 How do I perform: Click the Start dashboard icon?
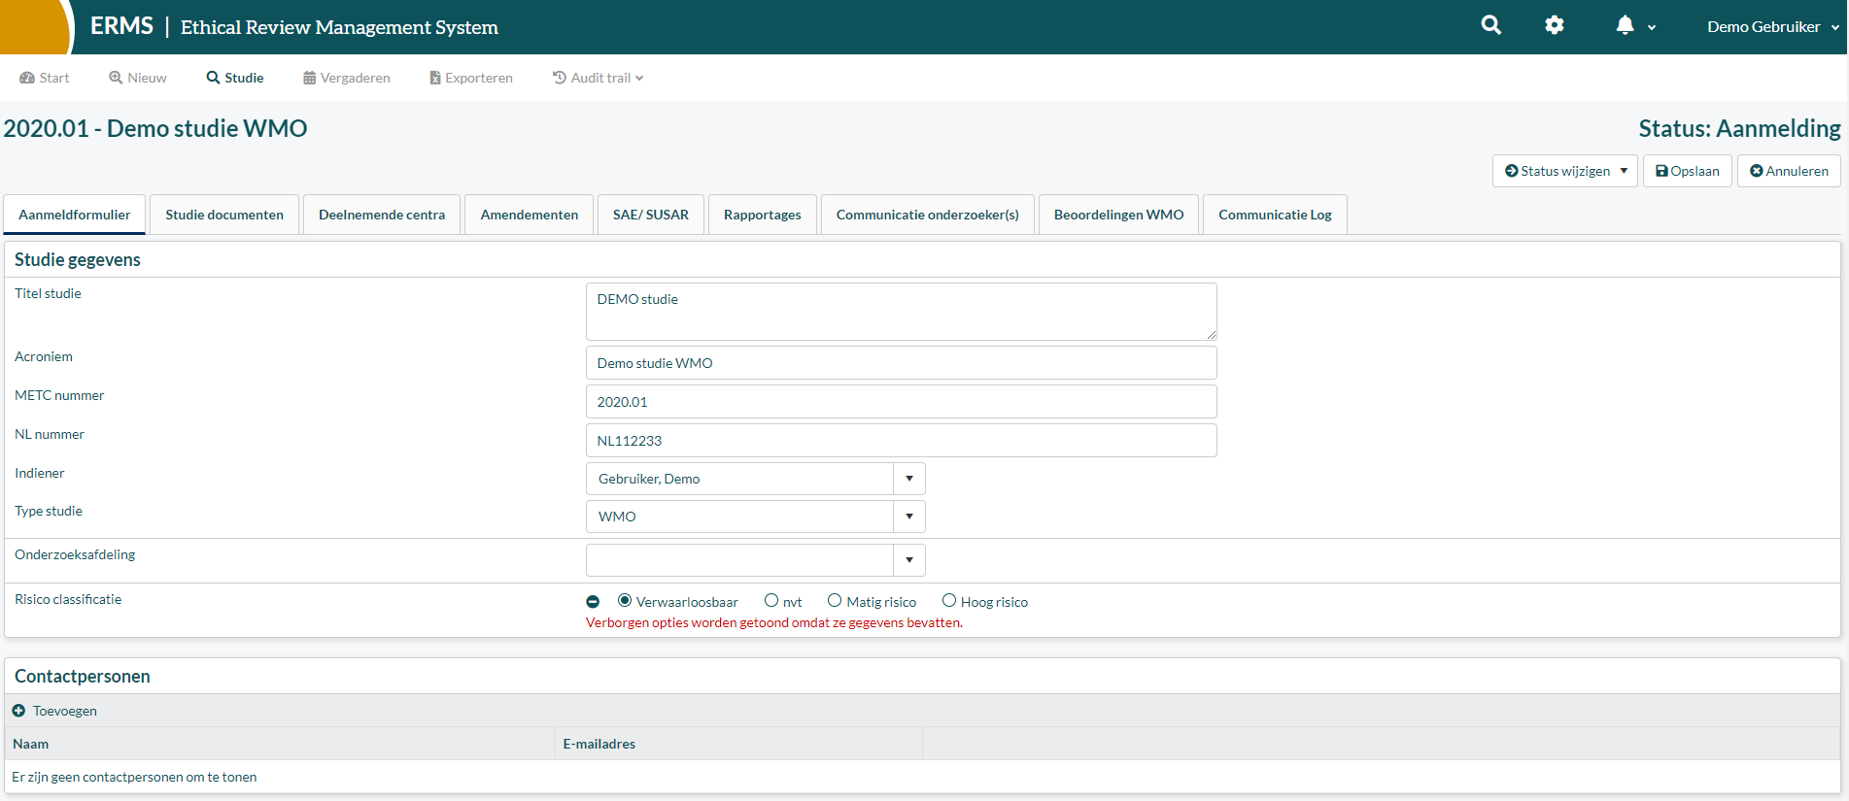[x=27, y=78]
